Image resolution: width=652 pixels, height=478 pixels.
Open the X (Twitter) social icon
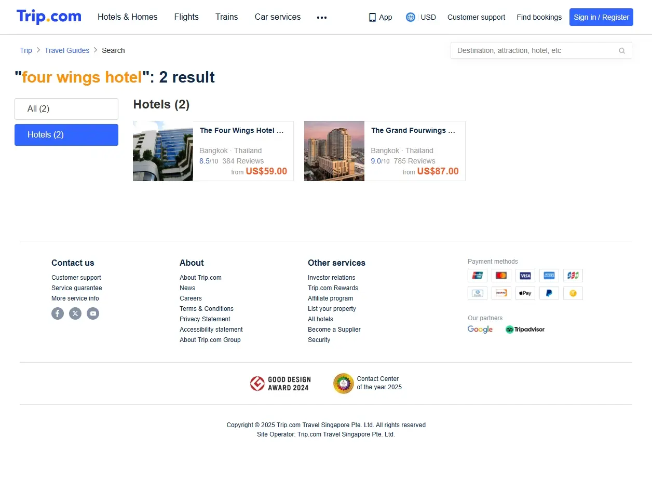tap(75, 313)
